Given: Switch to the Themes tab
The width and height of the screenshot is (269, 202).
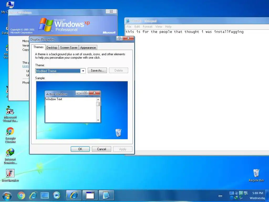Looking at the screenshot, I should [38, 47].
